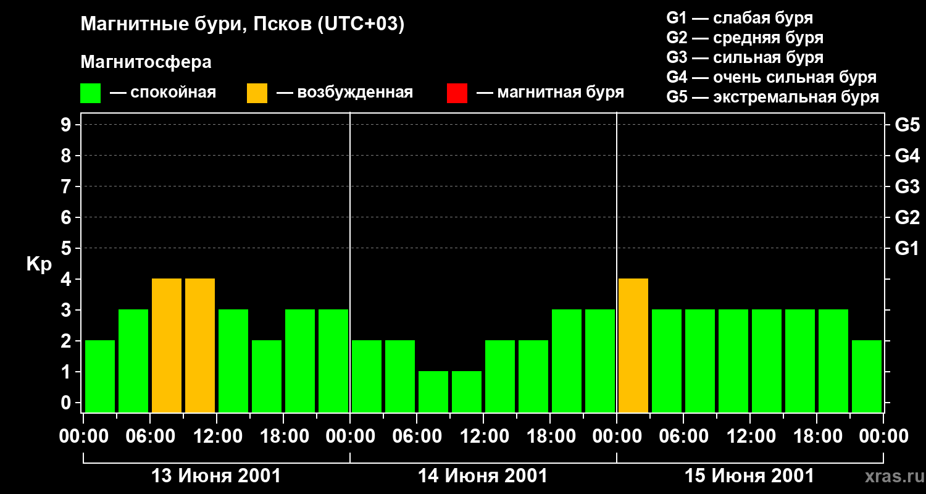The width and height of the screenshot is (926, 494).
Task: Click the 'G5 — экстремальная буря' legend line
Action: click(773, 97)
